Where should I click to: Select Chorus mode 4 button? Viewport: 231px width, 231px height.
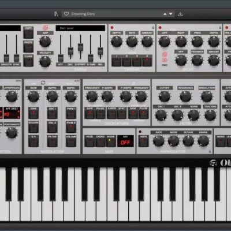[x=147, y=61]
